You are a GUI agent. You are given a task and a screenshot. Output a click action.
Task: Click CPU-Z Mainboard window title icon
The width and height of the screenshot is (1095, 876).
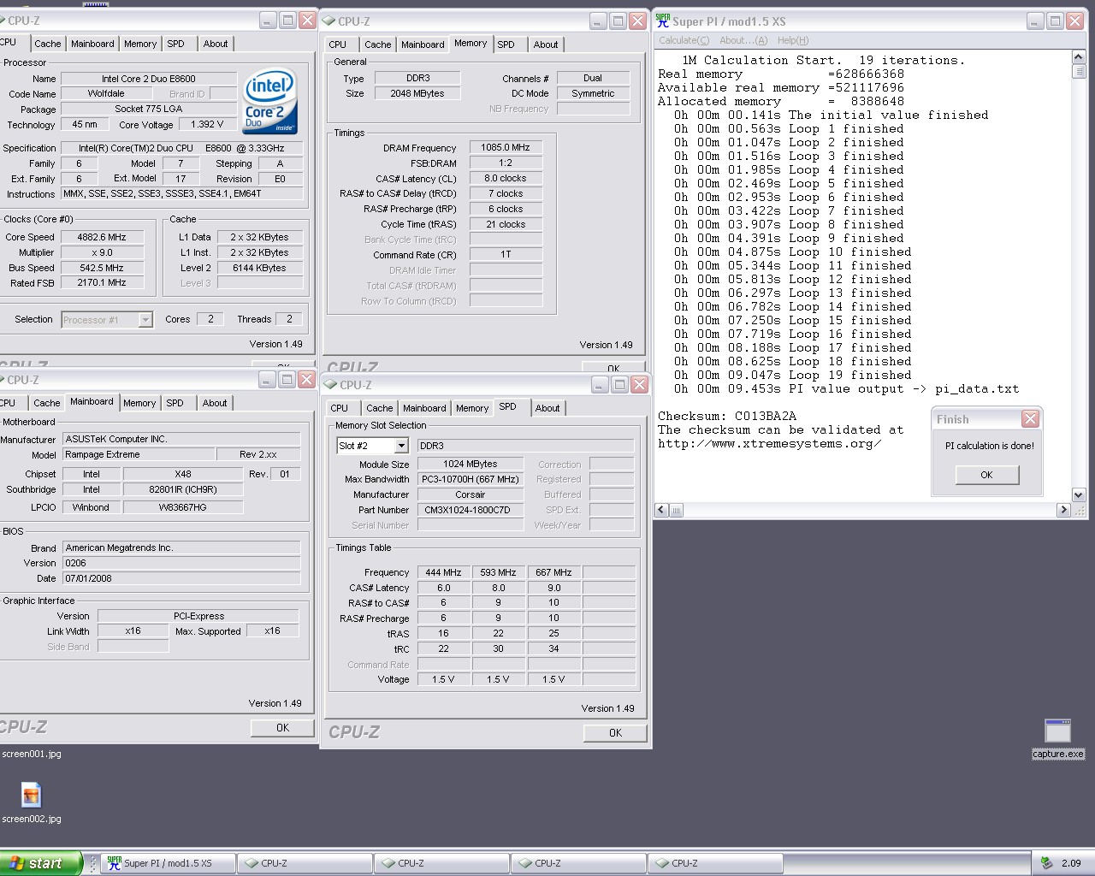3,380
